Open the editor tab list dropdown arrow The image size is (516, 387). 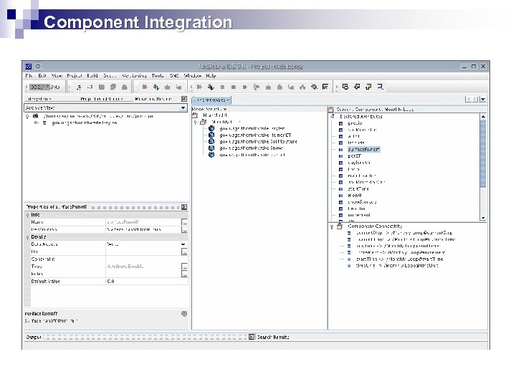(483, 99)
